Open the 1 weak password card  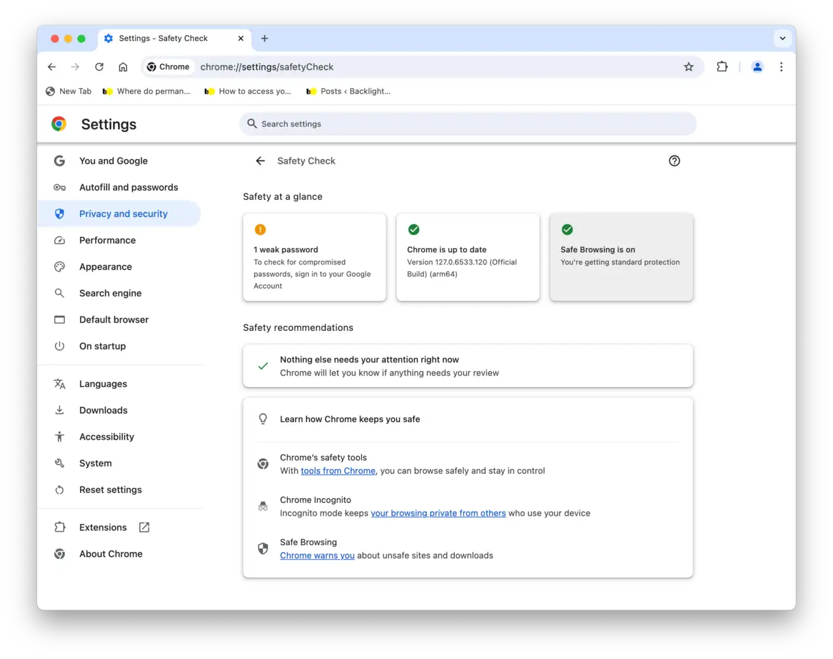[x=314, y=258]
